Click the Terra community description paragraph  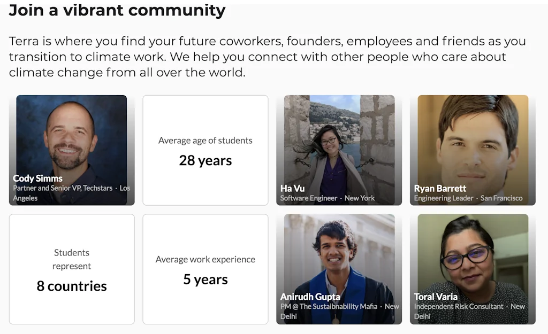(268, 57)
